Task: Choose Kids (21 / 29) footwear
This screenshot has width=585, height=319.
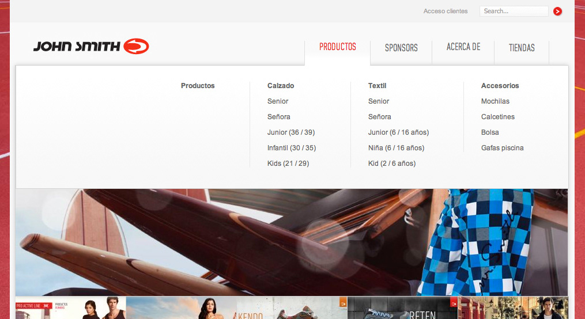Action: [288, 164]
